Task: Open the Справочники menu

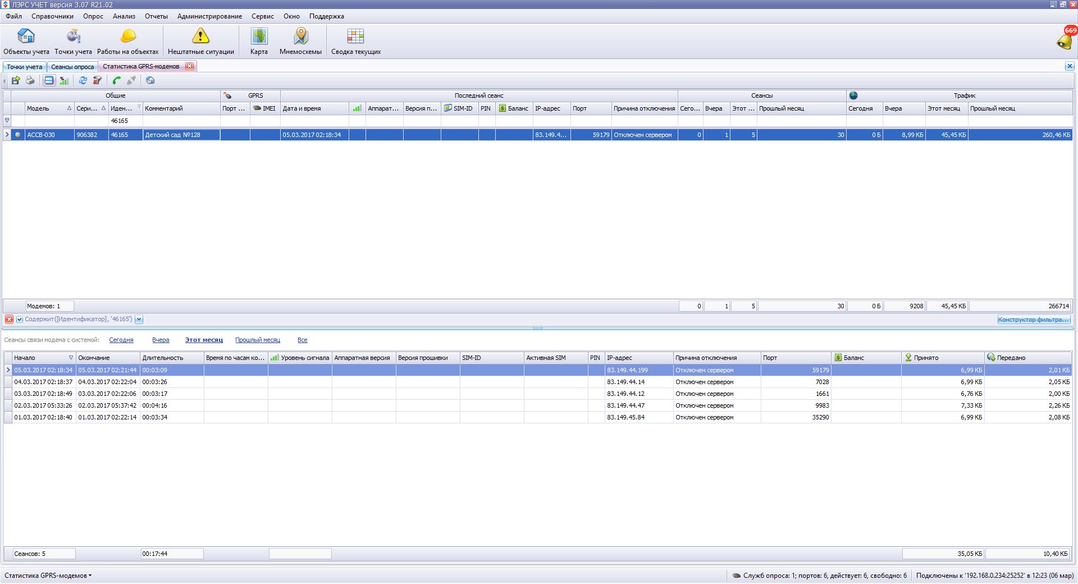Action: 52,16
